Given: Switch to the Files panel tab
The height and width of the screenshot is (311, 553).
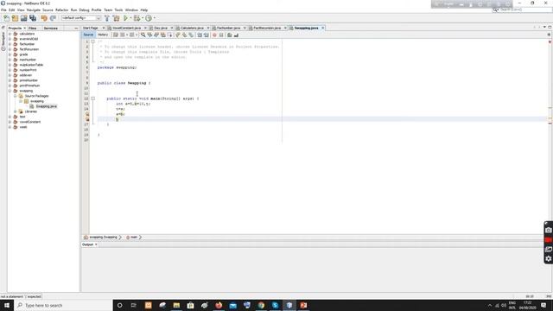Looking at the screenshot, I should 33,29.
